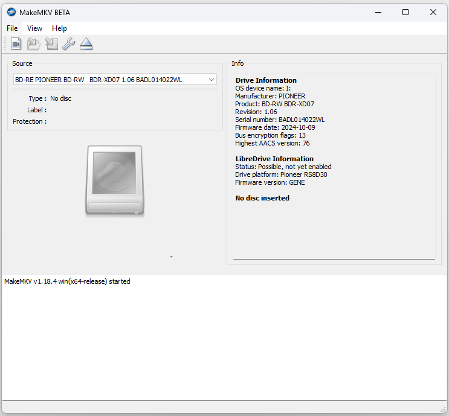Click 'Highest AACS version: 76' line

pos(273,143)
